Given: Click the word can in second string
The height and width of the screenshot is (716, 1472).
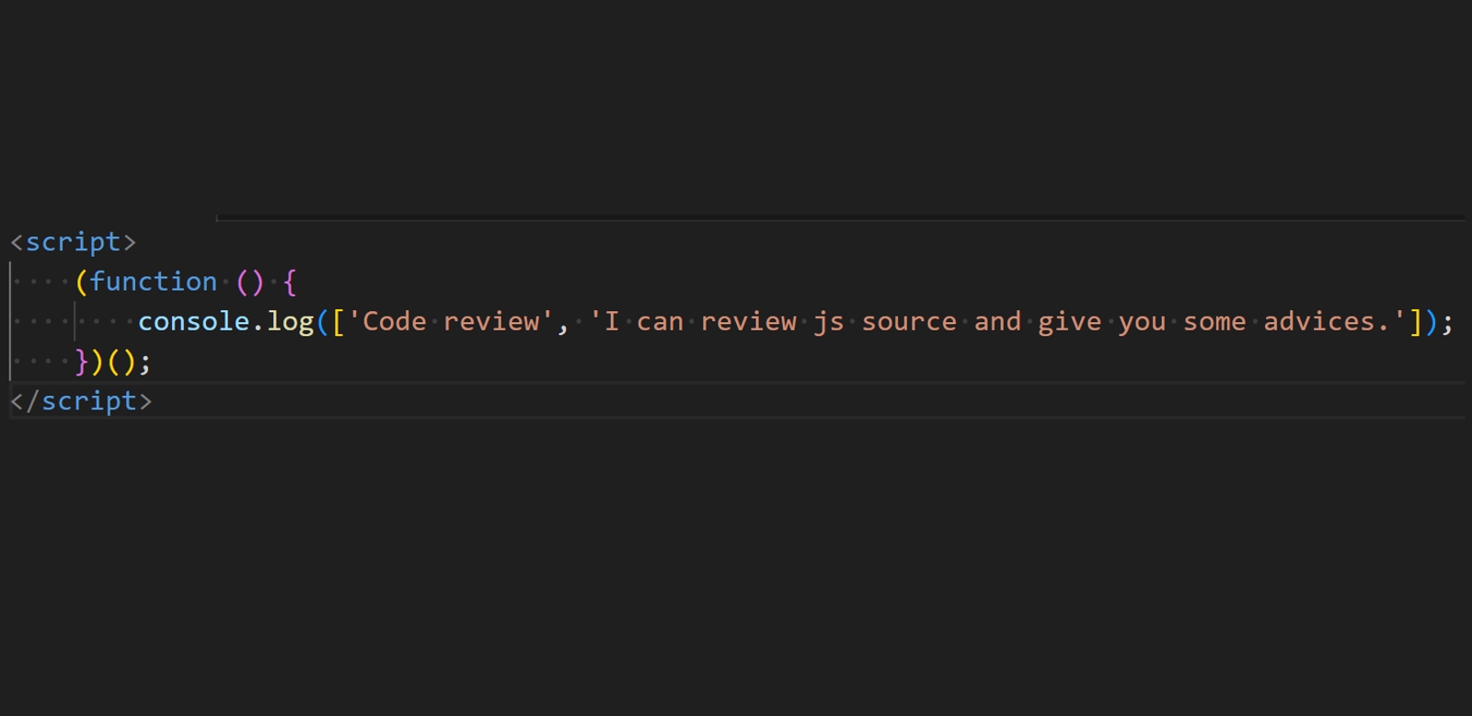Looking at the screenshot, I should tap(660, 321).
